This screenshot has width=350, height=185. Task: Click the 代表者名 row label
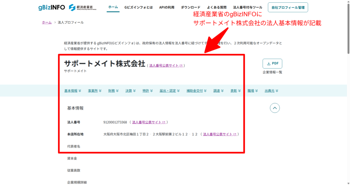pos(74,146)
